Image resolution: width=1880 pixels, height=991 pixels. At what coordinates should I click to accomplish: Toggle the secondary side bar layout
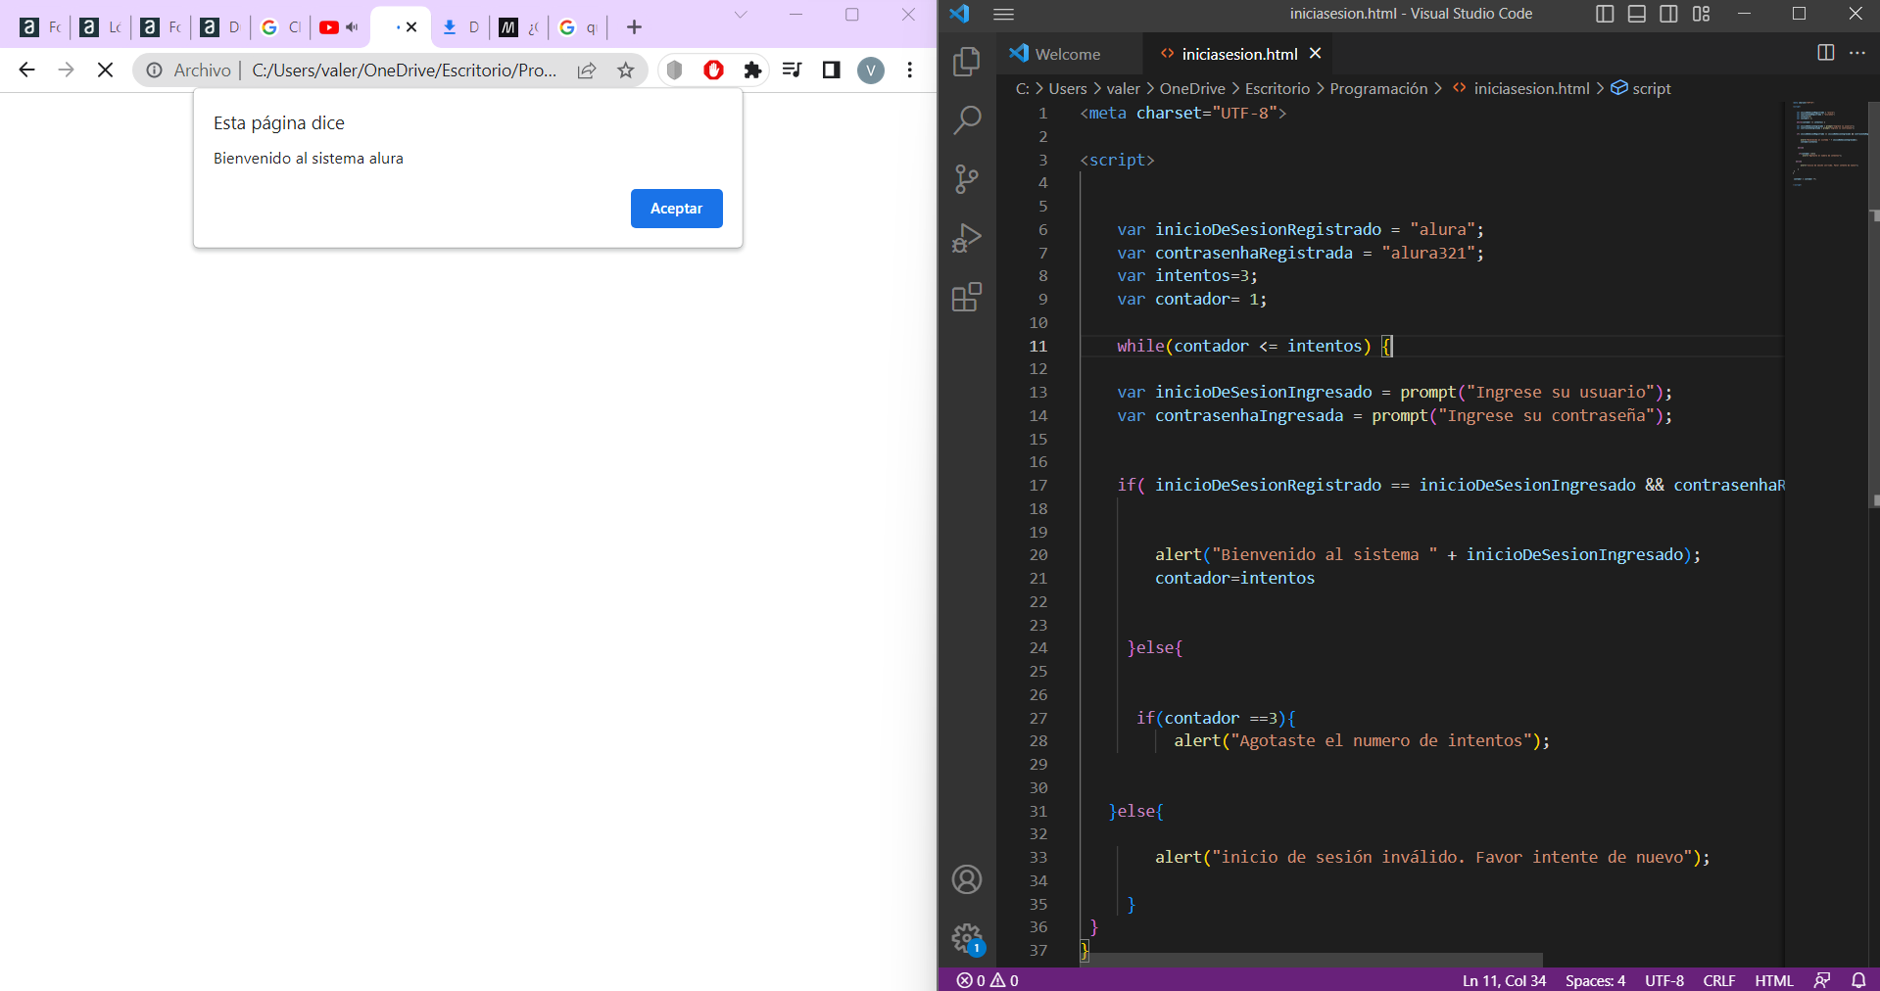pos(1669,14)
